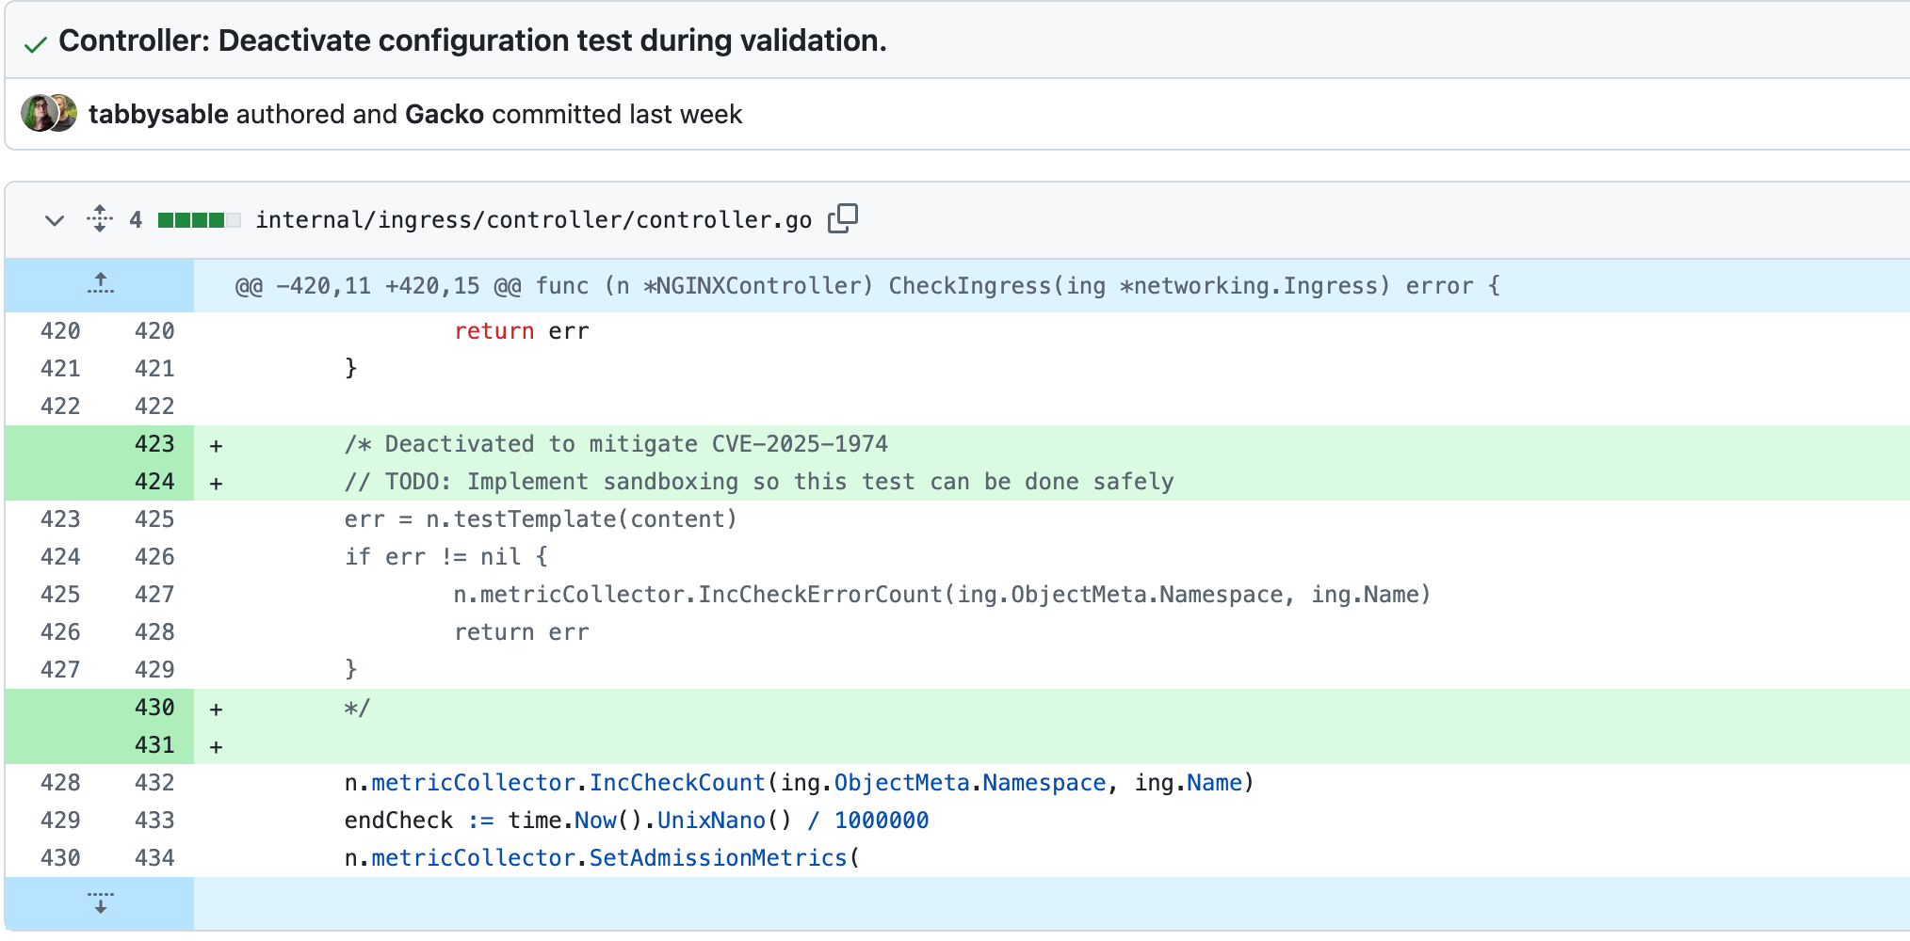Click commit title Deactivate configuration test
This screenshot has width=1910, height=941.
click(472, 40)
